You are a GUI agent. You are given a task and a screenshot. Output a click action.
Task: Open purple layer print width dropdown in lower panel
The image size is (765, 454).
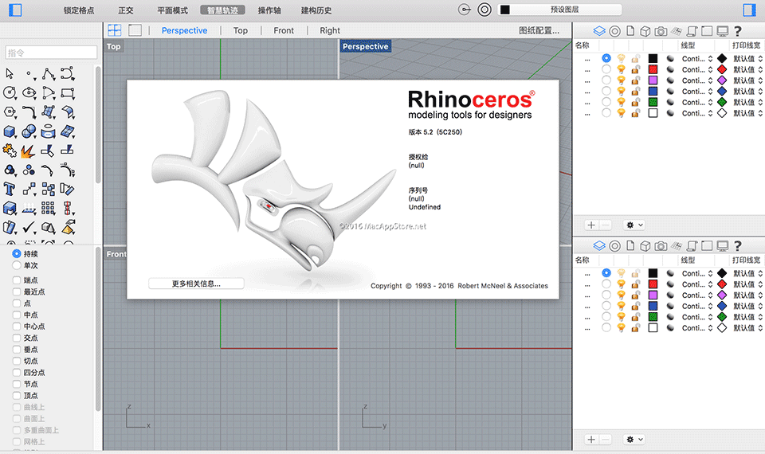(x=747, y=295)
